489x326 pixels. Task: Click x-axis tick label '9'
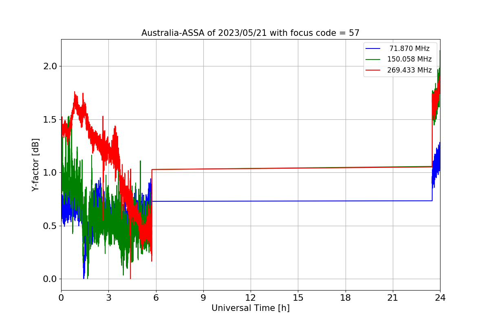203,298
